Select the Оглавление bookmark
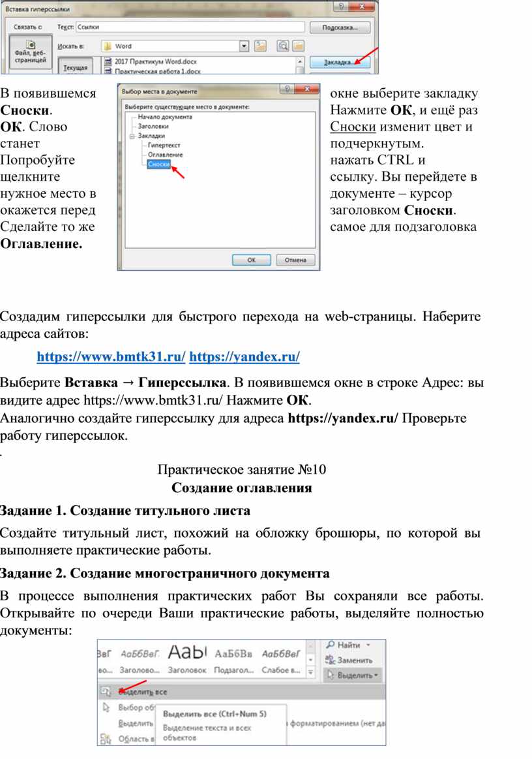The width and height of the screenshot is (532, 759). [x=165, y=155]
